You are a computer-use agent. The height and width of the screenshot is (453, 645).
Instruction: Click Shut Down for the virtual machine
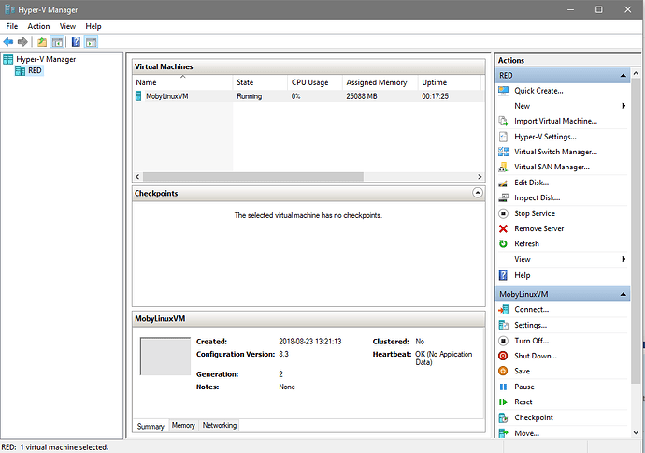point(535,356)
